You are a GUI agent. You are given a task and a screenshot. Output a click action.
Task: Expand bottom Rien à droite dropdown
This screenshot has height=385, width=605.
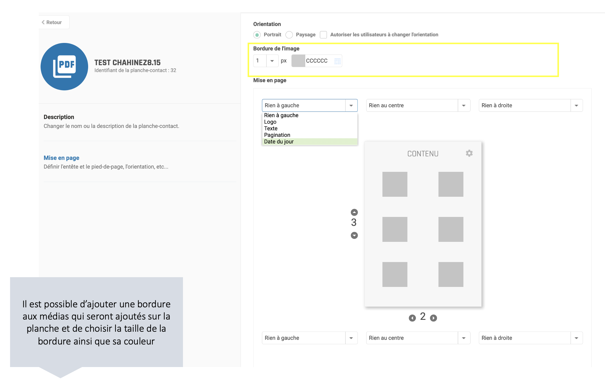point(576,338)
